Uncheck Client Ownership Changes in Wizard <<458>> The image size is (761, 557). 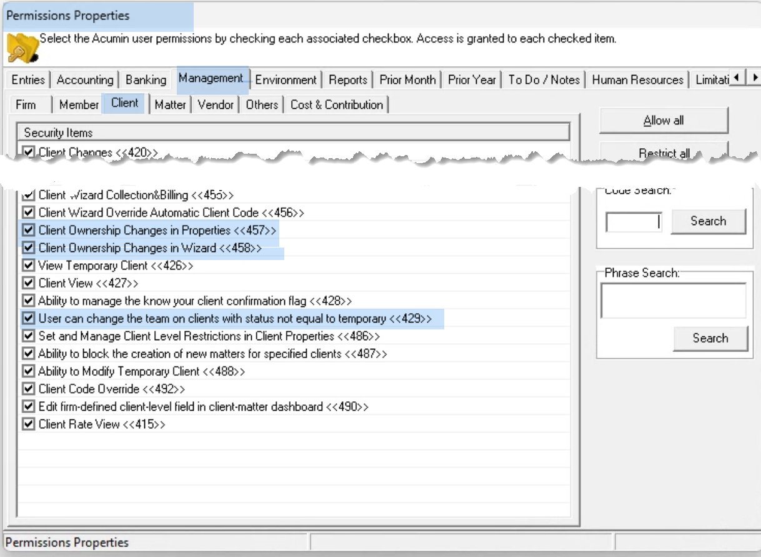28,248
